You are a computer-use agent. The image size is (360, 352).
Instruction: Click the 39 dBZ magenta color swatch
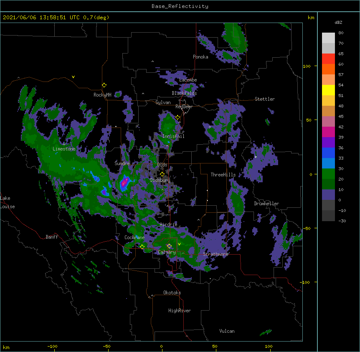(x=328, y=132)
